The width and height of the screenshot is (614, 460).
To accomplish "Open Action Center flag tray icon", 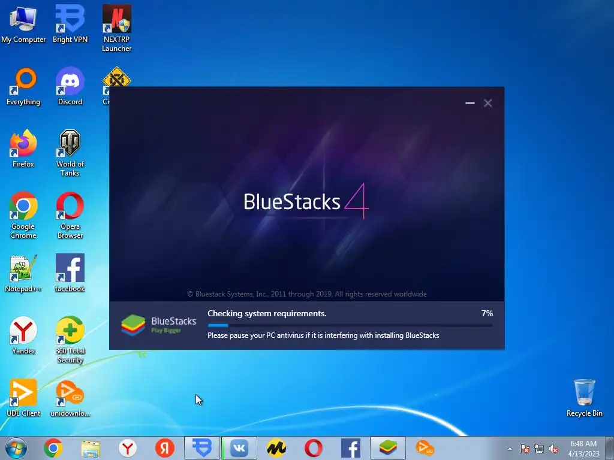I will pos(524,449).
